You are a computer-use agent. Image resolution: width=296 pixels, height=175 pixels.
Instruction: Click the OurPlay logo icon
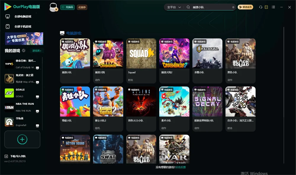click(8, 7)
